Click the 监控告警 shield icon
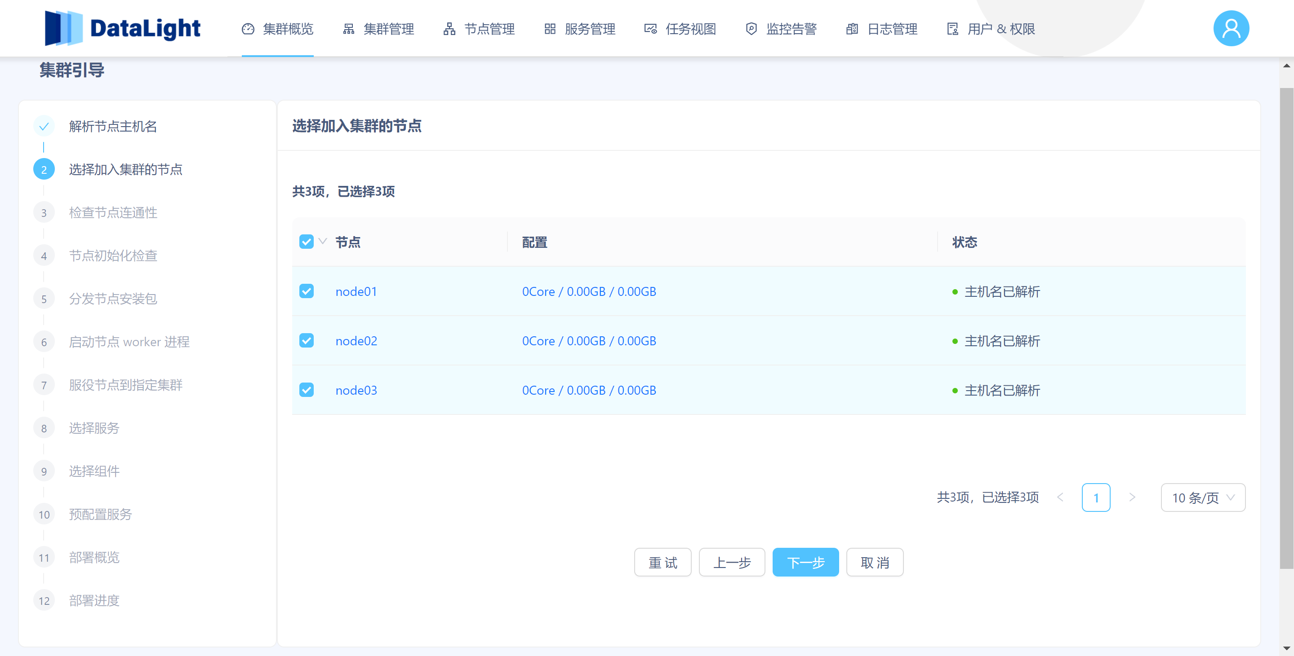 751,29
